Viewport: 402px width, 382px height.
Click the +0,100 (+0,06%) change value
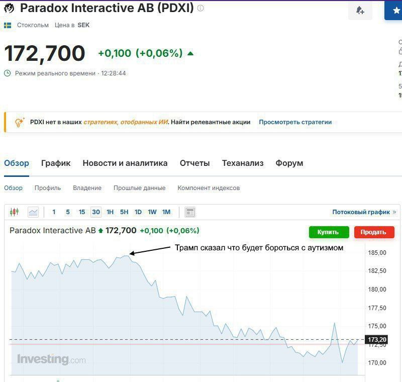pos(140,53)
